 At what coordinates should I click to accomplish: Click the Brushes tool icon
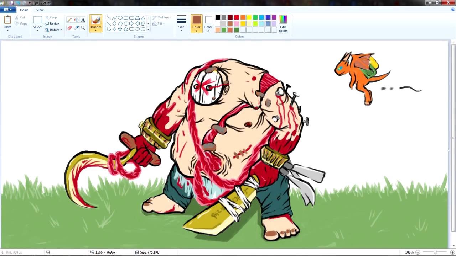click(95, 20)
